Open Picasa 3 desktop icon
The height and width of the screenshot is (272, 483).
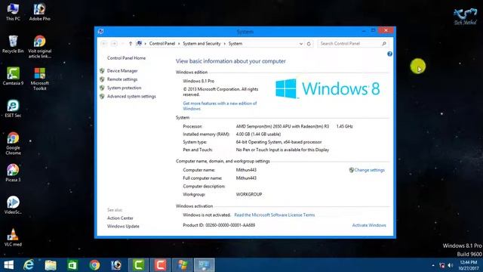coord(13,173)
